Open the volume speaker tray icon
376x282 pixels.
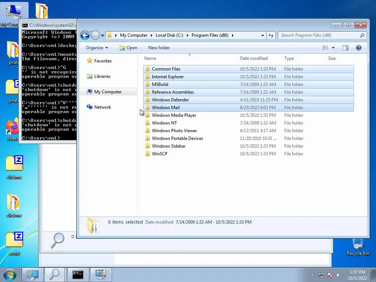tap(339, 275)
